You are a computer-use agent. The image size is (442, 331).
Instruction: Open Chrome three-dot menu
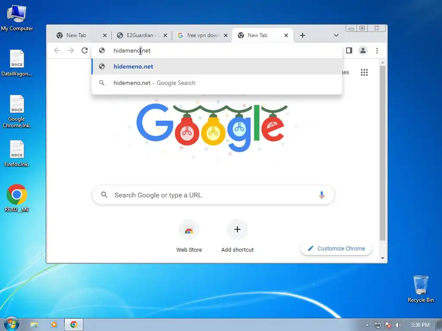[377, 51]
